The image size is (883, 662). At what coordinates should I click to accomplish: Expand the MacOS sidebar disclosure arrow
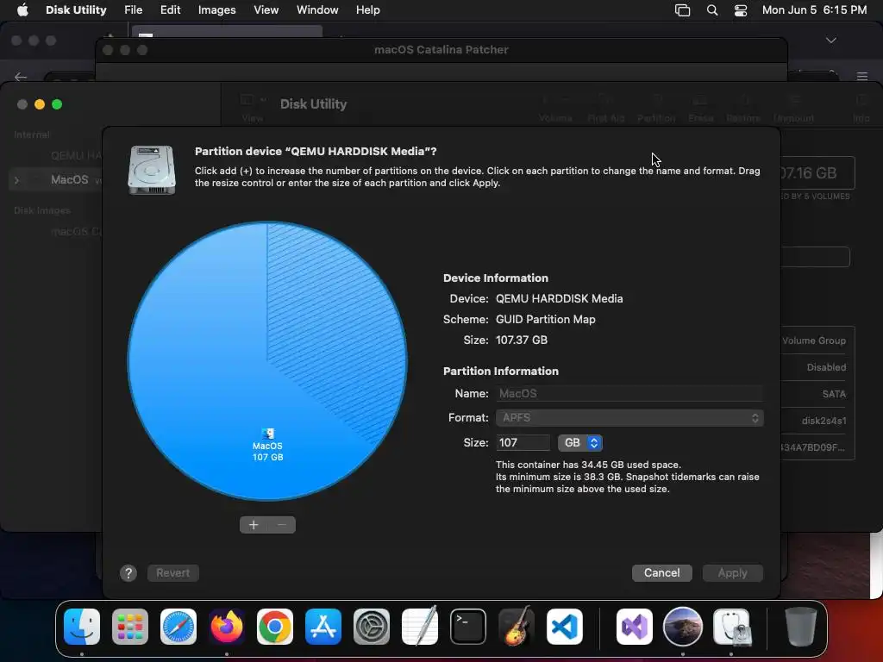[17, 180]
